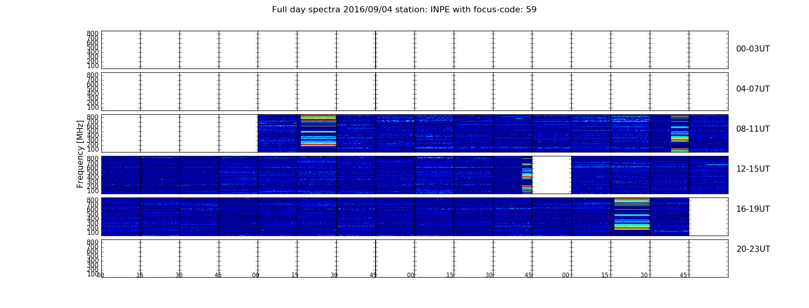This screenshot has height=308, width=809.
Task: Click the '400' frequency tick of the 04-07UT panel
Action: pyautogui.click(x=92, y=94)
